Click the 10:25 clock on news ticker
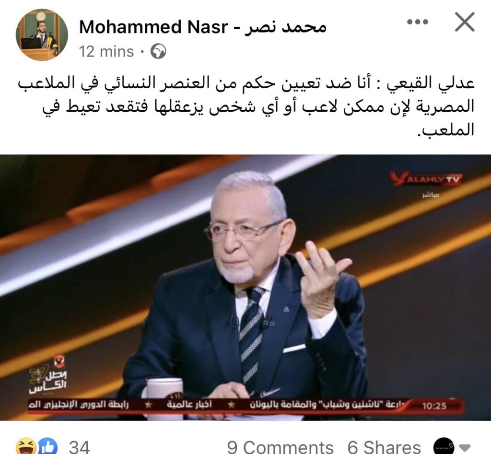This screenshot has width=491, height=454. pos(434,406)
